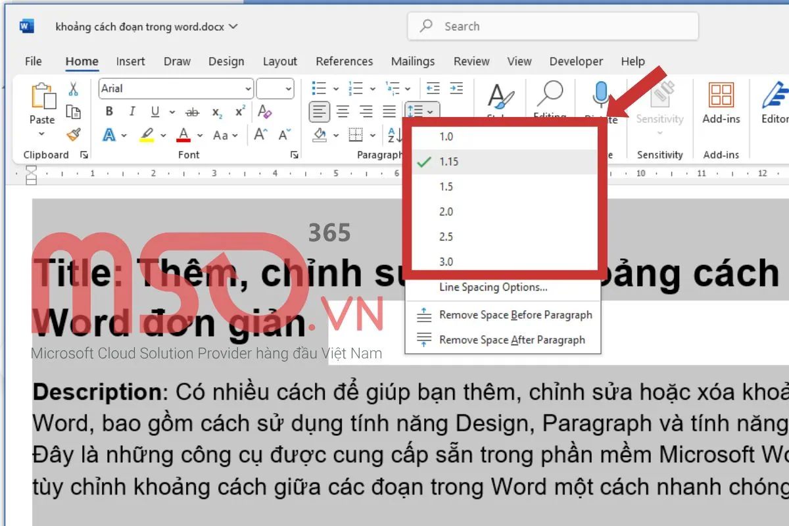Viewport: 789px width, 526px height.
Task: Clear all formatting with eraser icon
Action: click(264, 112)
